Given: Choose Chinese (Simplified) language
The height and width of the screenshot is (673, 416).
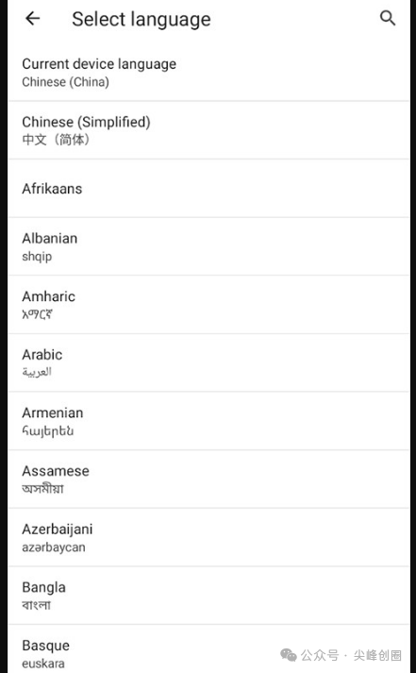Looking at the screenshot, I should coord(208,130).
